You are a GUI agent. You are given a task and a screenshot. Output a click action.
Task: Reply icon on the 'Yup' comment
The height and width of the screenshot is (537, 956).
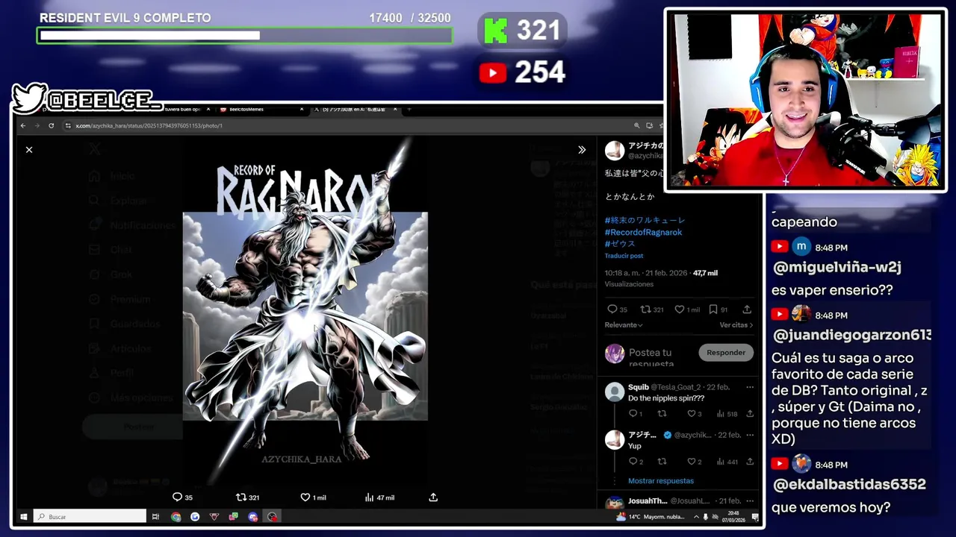(636, 462)
